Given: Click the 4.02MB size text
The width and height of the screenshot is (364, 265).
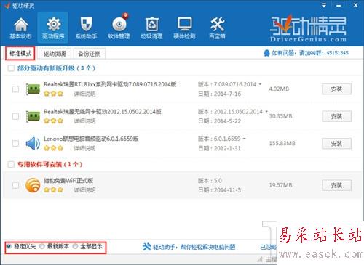Looking at the screenshot, I should [x=279, y=89].
